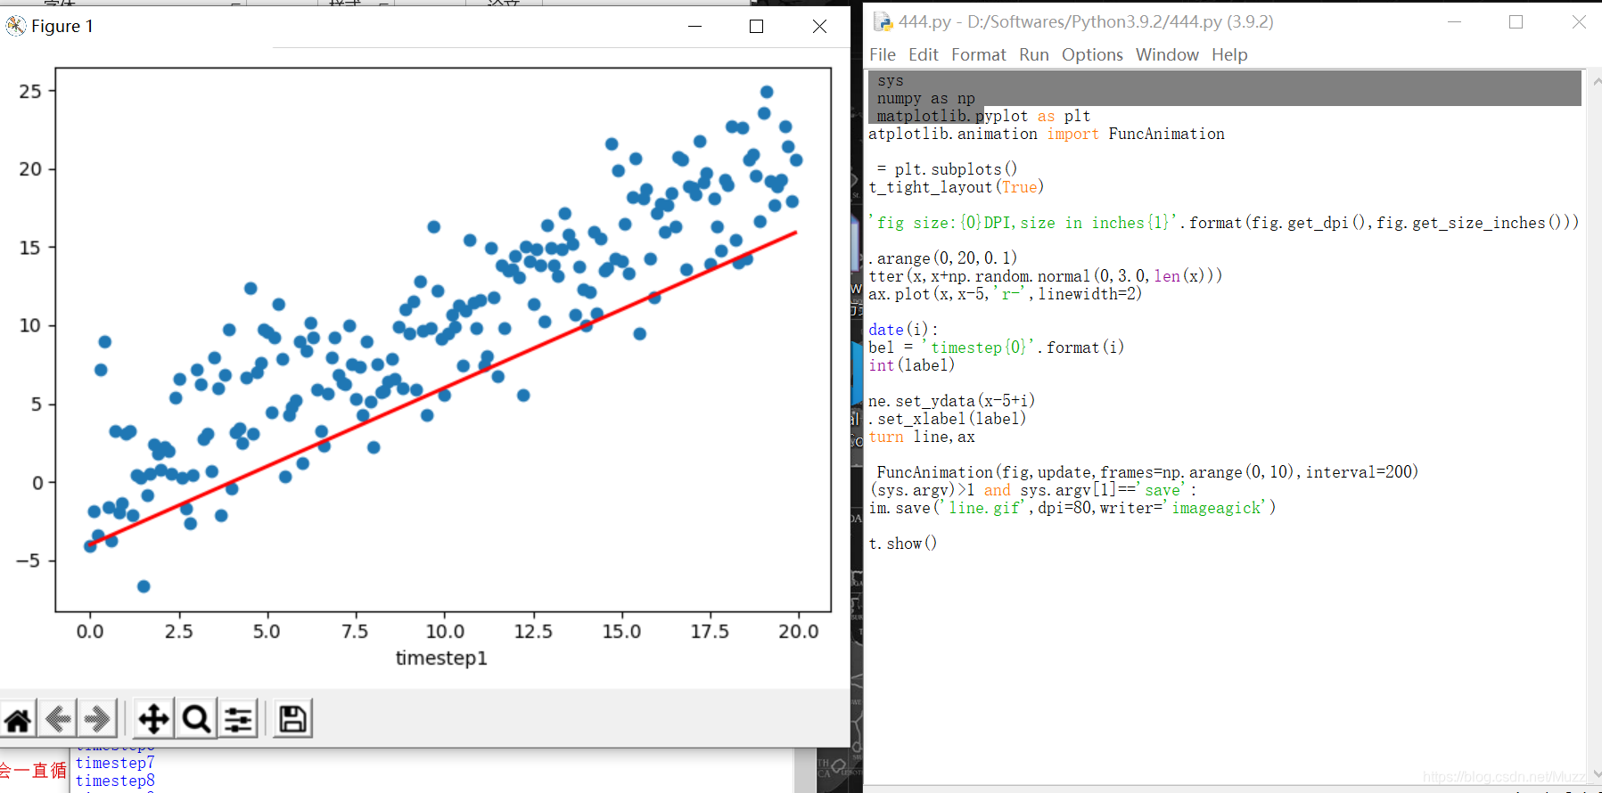The image size is (1602, 793).
Task: Minimize the Figure 1 window
Action: pos(695,26)
